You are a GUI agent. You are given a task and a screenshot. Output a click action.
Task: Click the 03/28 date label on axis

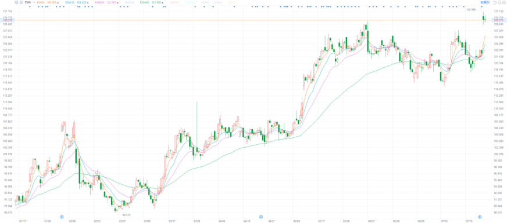[197, 221]
